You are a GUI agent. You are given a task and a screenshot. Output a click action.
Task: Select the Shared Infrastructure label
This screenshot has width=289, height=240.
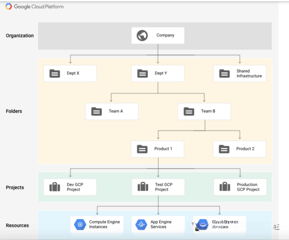[249, 73]
